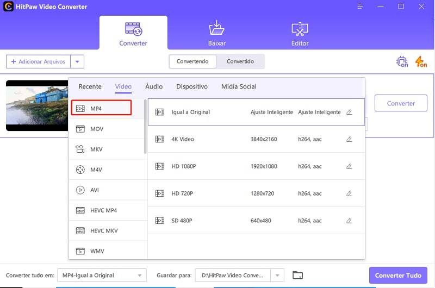Image resolution: width=435 pixels, height=288 pixels.
Task: Edit the Igual a Original preset
Action: click(349, 112)
